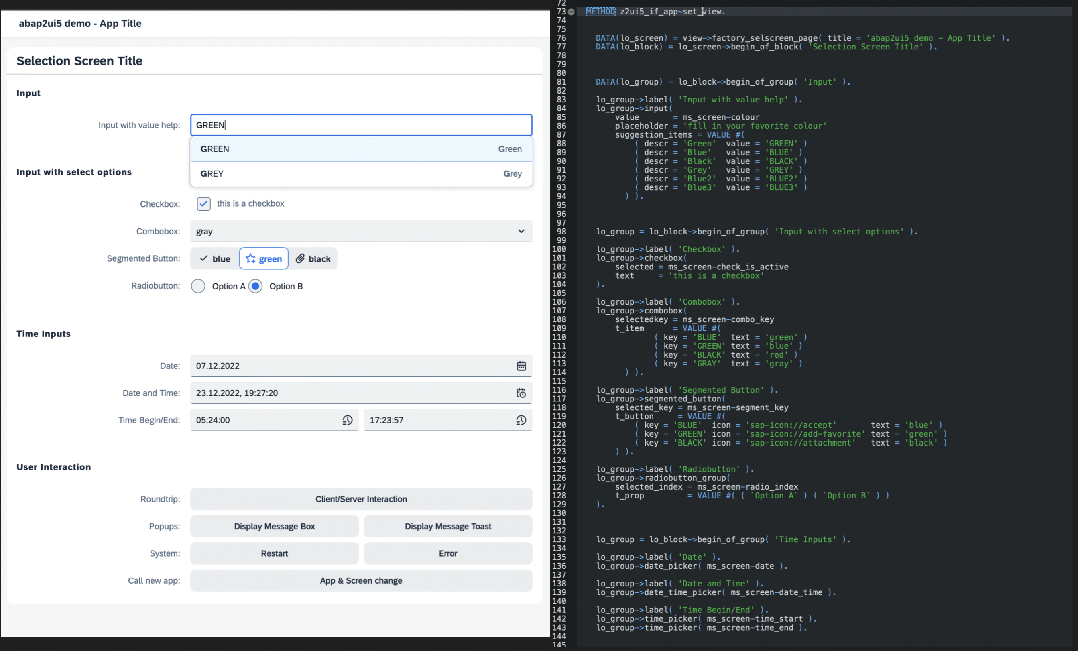Expand the Combobox dropdown arrow
The width and height of the screenshot is (1078, 651).
point(521,231)
